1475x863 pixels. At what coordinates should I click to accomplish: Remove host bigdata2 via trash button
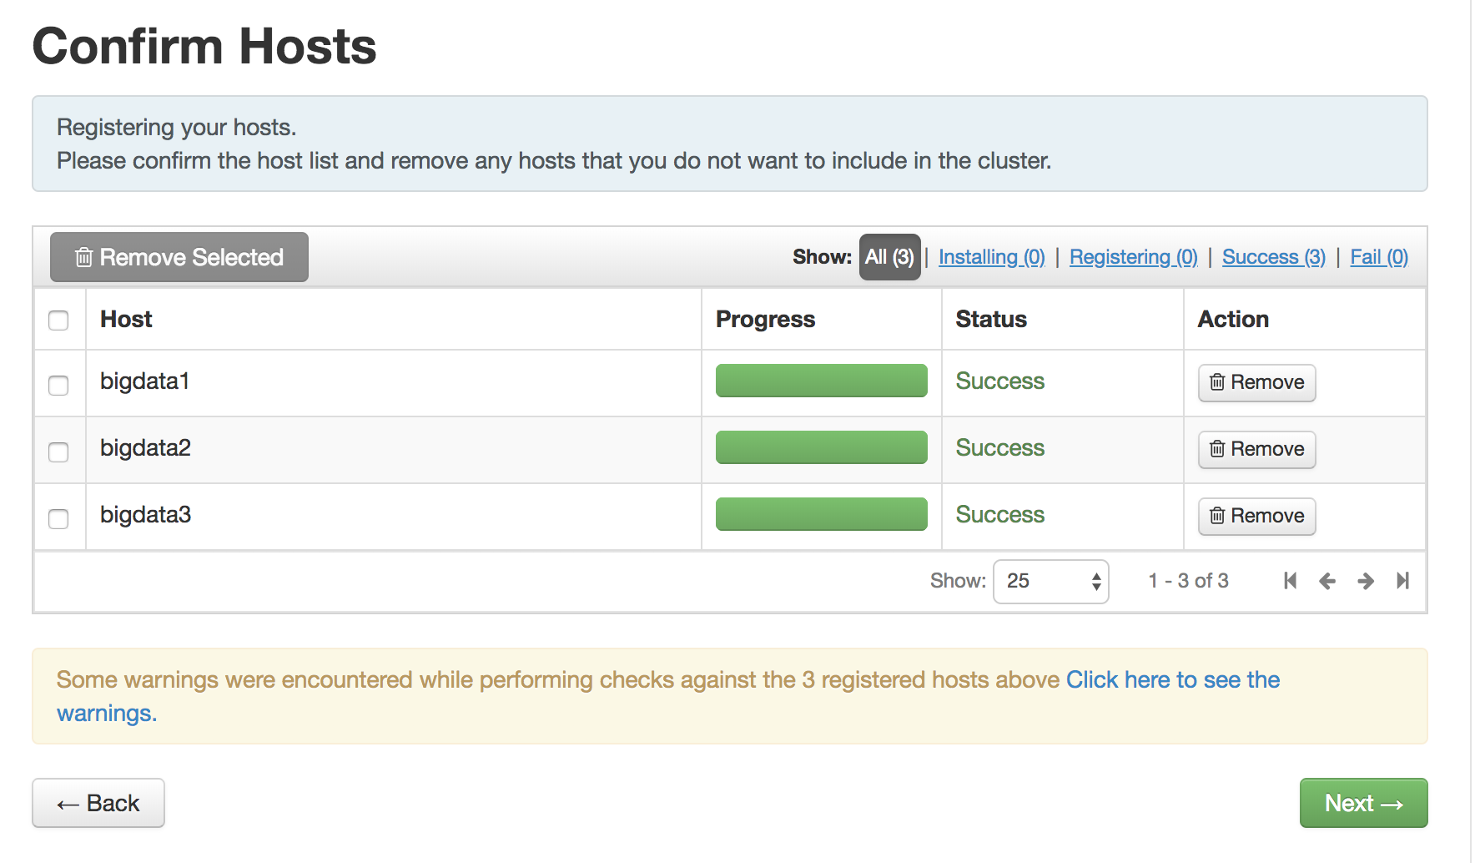point(1256,449)
